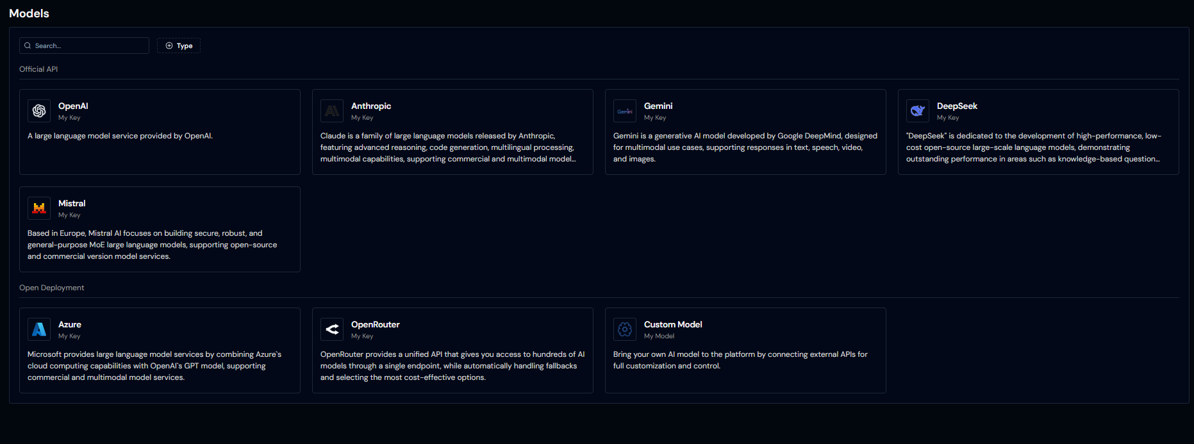Viewport: 1194px width, 444px height.
Task: Click the Mistral logo icon
Action: pyautogui.click(x=39, y=208)
